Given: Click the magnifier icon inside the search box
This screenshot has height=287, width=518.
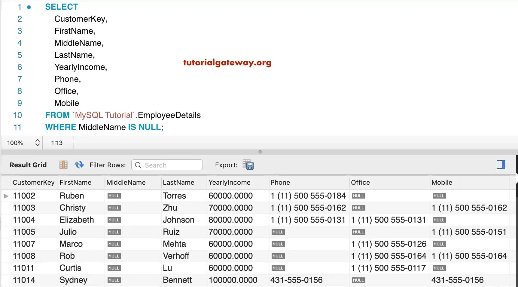Looking at the screenshot, I should [x=138, y=165].
